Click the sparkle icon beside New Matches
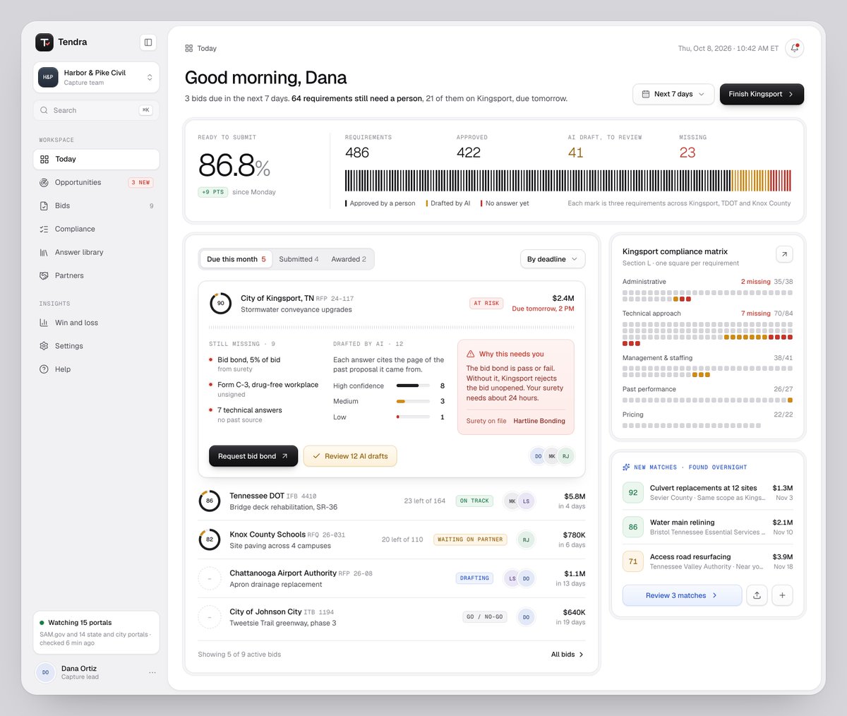 (626, 467)
